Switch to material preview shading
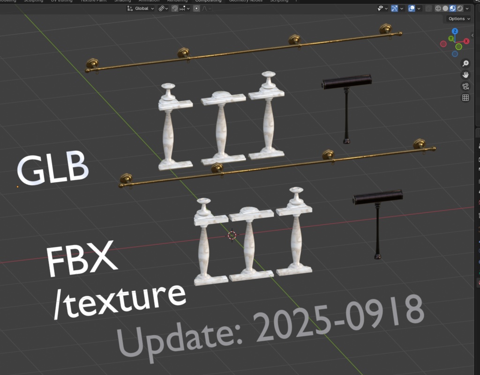480x375 pixels. [452, 8]
